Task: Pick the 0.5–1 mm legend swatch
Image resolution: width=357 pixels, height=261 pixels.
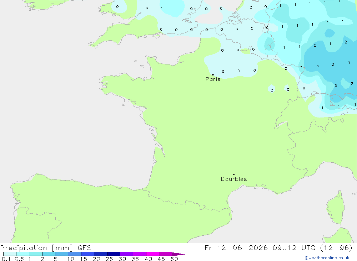Action: pos(22,254)
